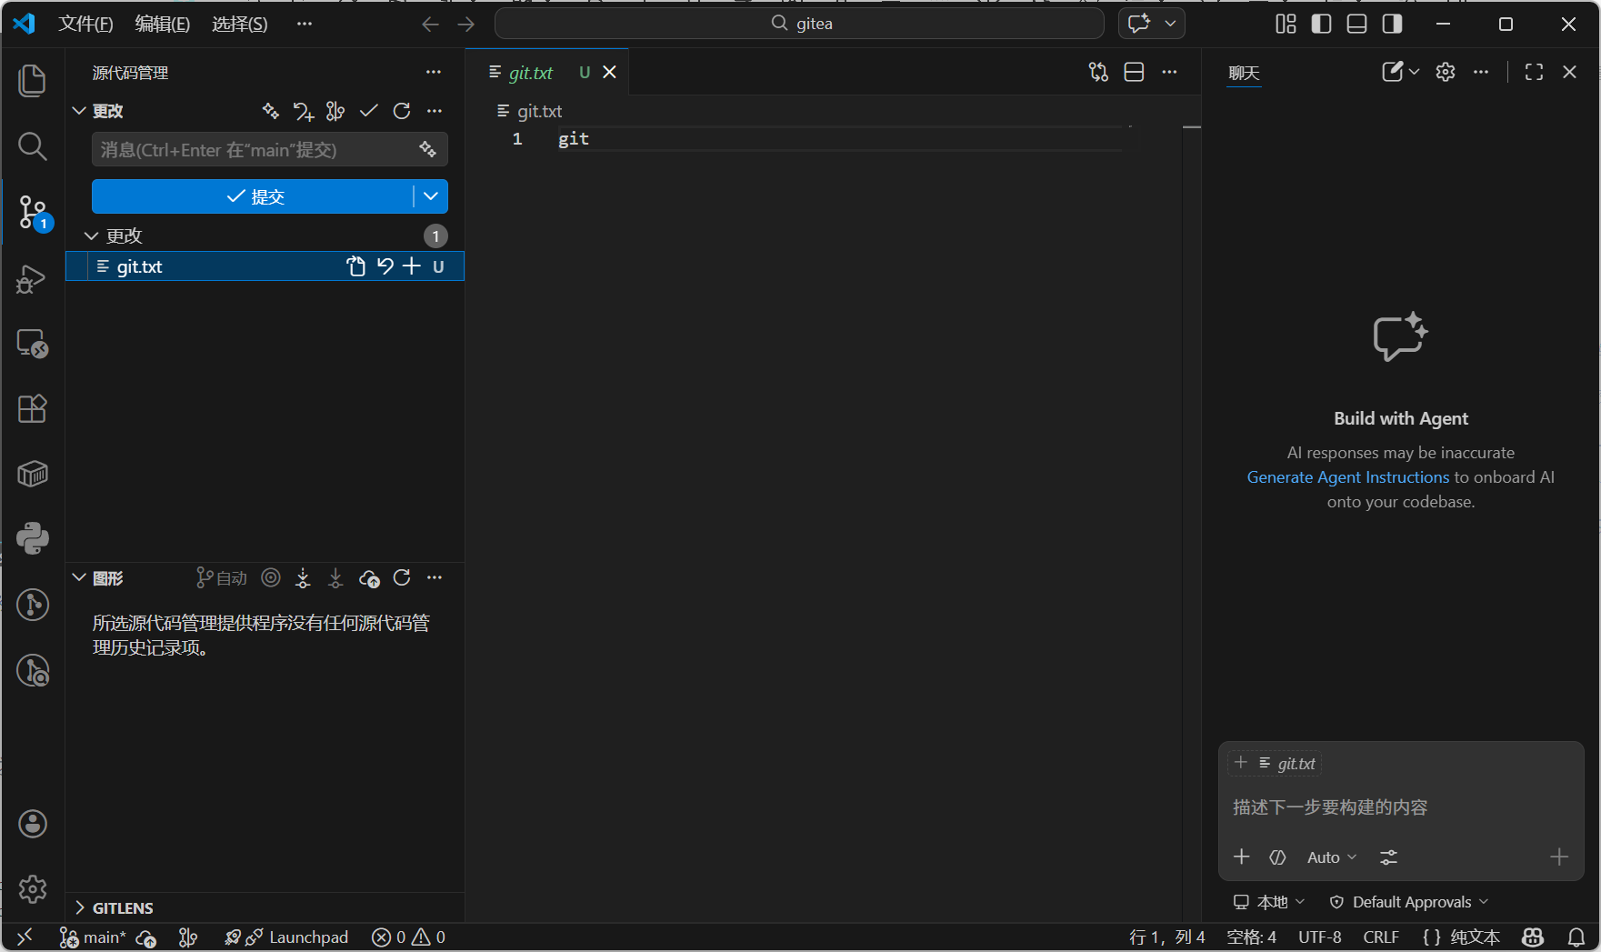Expand the GITLENS section
This screenshot has width=1601, height=952.
coord(80,908)
